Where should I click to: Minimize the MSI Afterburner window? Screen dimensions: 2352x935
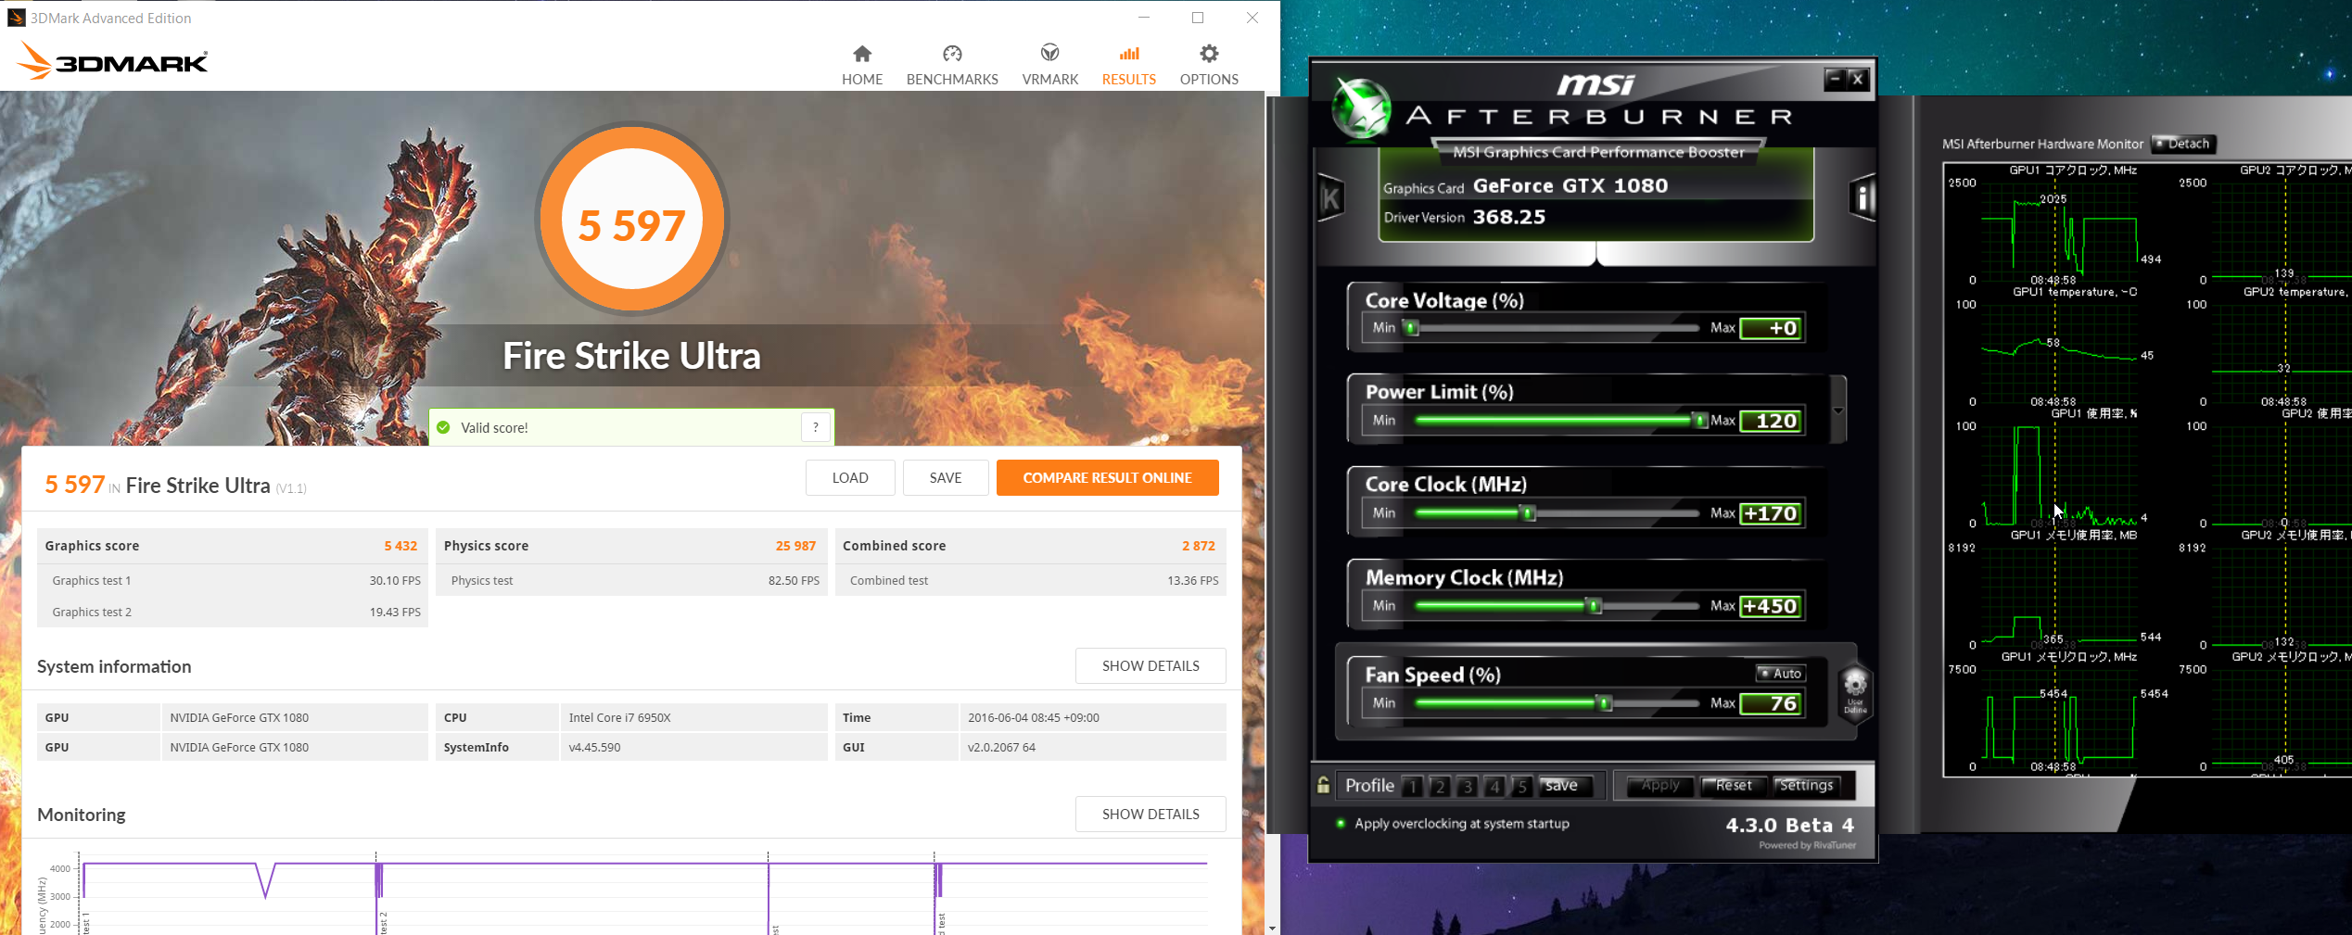(1834, 80)
